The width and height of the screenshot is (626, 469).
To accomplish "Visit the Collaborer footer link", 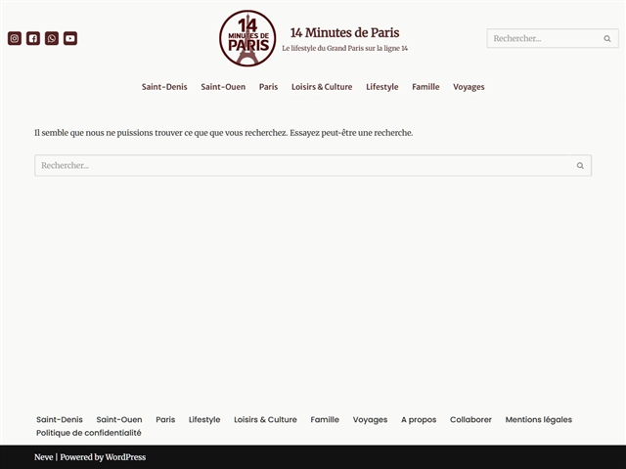I will [470, 420].
